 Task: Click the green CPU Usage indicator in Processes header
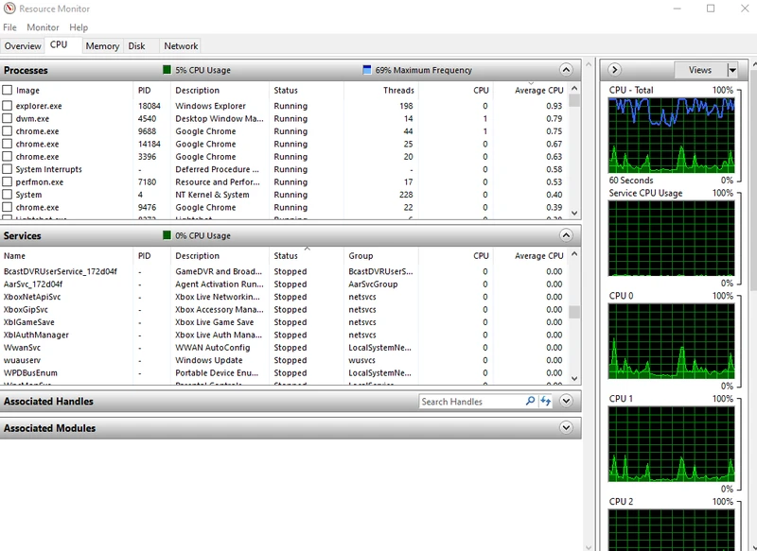[x=167, y=70]
